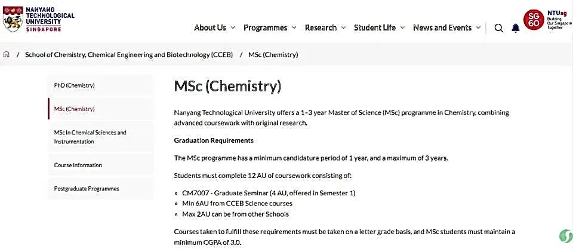The image size is (573, 249).
Task: Select MSc (Chemistry) sidebar item
Action: 75,109
